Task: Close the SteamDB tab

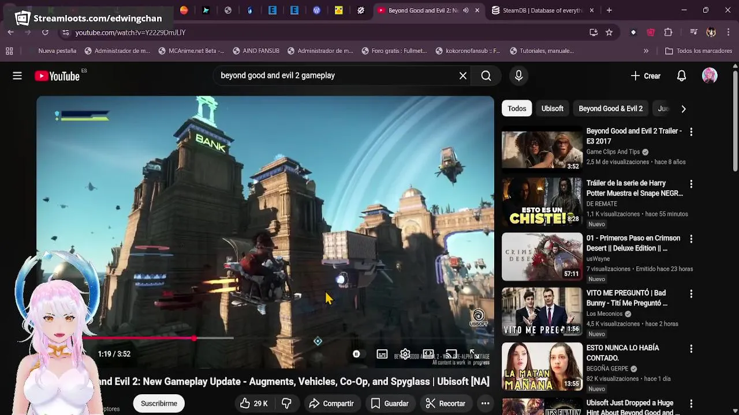Action: [592, 10]
